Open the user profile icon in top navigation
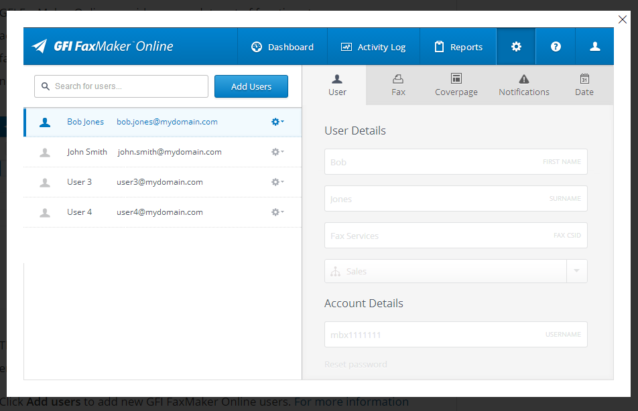 pyautogui.click(x=594, y=47)
